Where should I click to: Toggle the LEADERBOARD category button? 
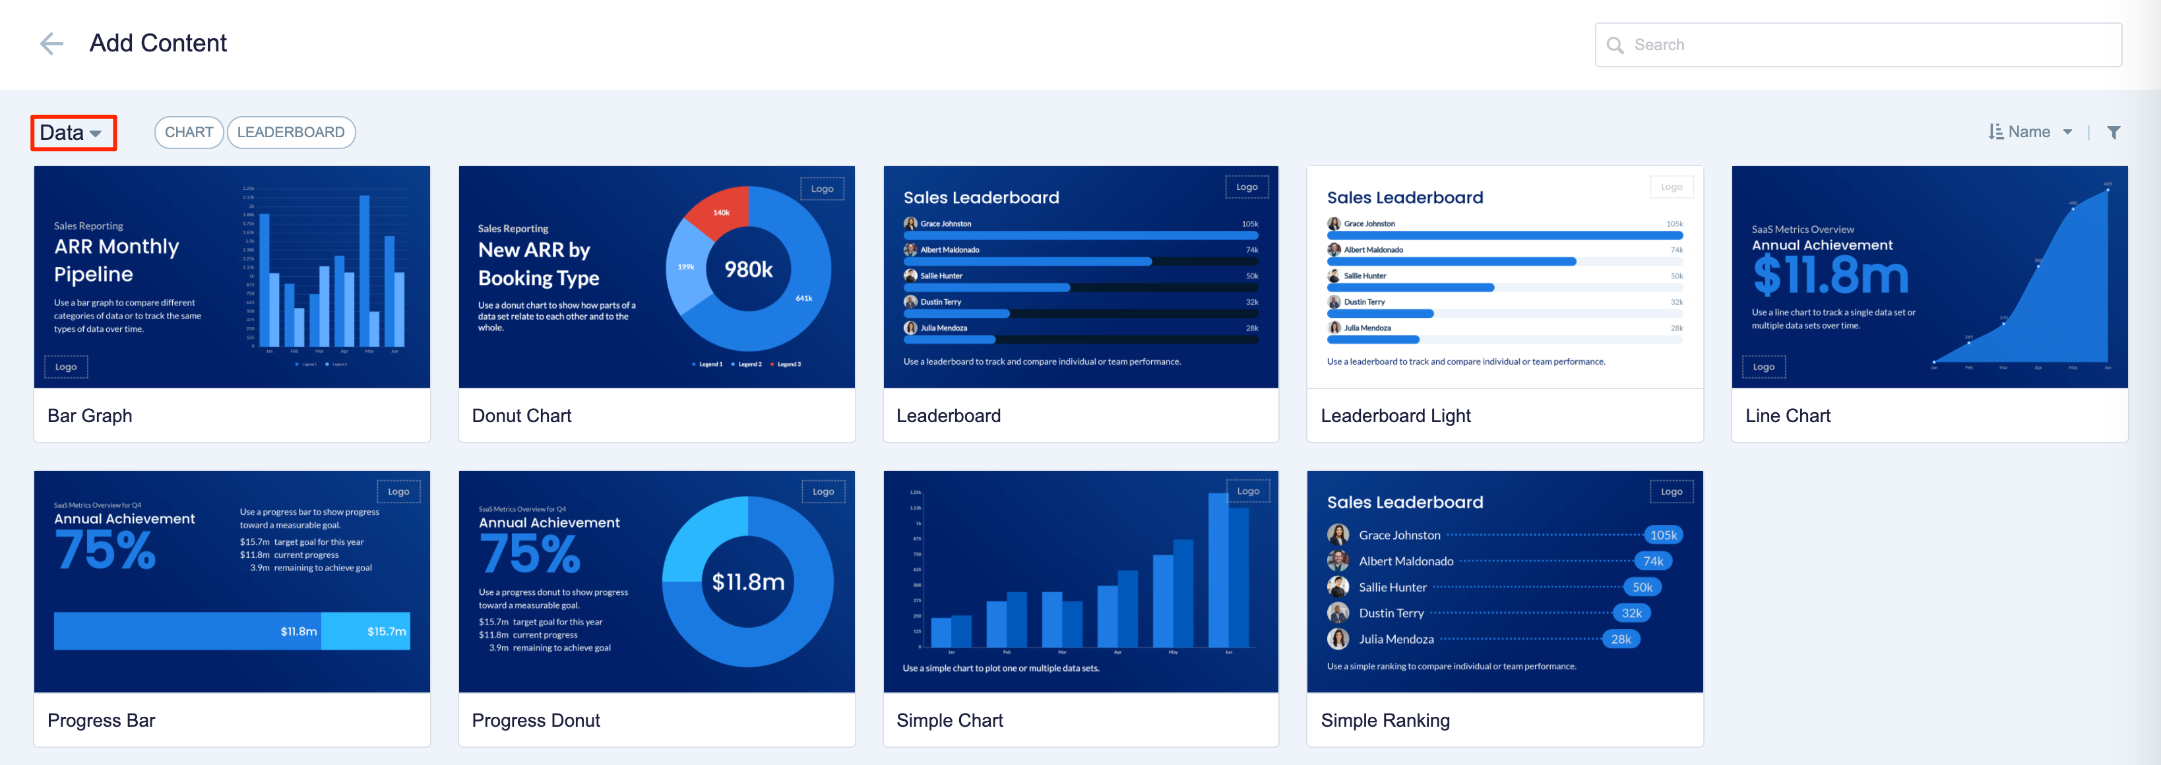coord(291,133)
